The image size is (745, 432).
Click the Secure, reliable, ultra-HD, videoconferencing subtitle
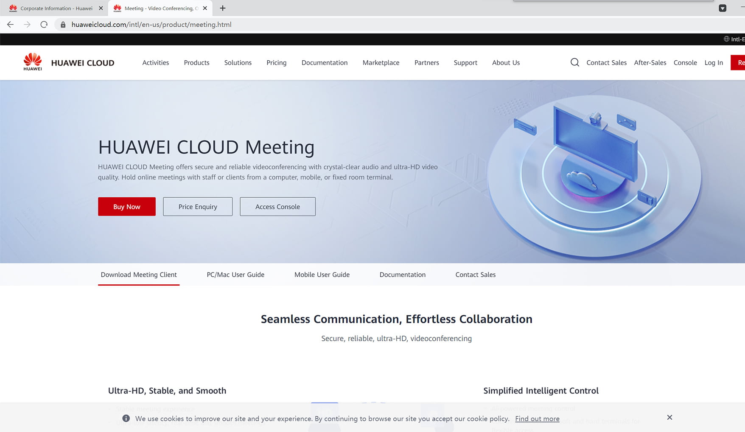tap(396, 339)
